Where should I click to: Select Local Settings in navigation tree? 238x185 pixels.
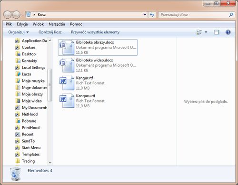[33, 68]
